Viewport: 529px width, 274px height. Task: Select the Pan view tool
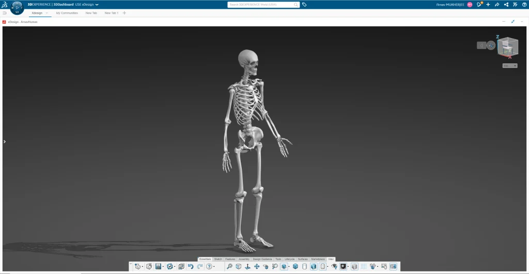pyautogui.click(x=256, y=266)
